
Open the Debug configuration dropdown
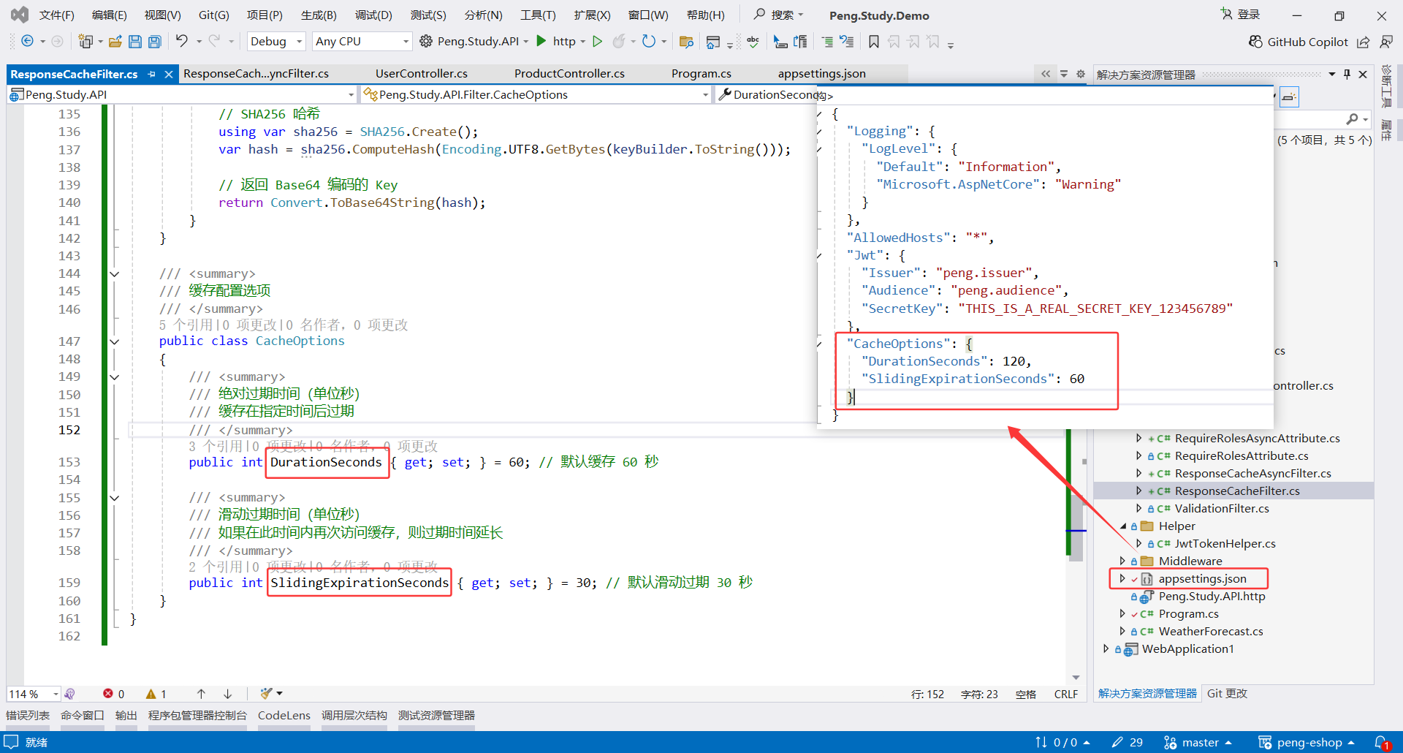point(276,42)
